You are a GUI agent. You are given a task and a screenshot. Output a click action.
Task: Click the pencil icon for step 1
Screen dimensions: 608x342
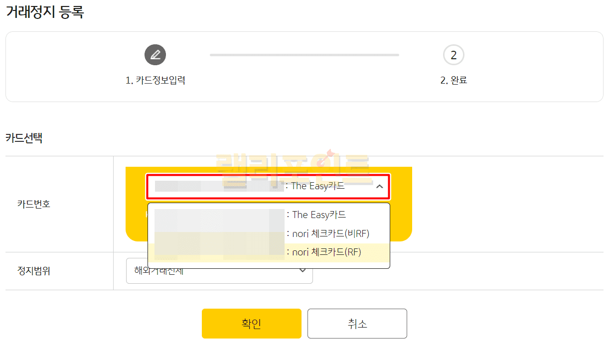[155, 55]
